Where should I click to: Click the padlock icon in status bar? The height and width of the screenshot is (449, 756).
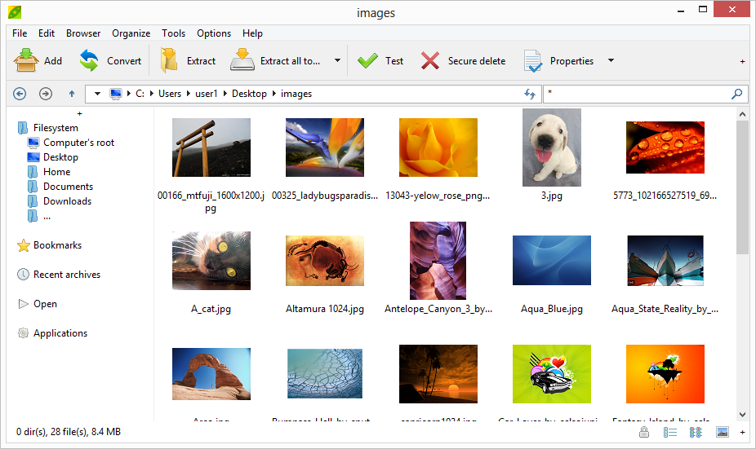point(643,432)
